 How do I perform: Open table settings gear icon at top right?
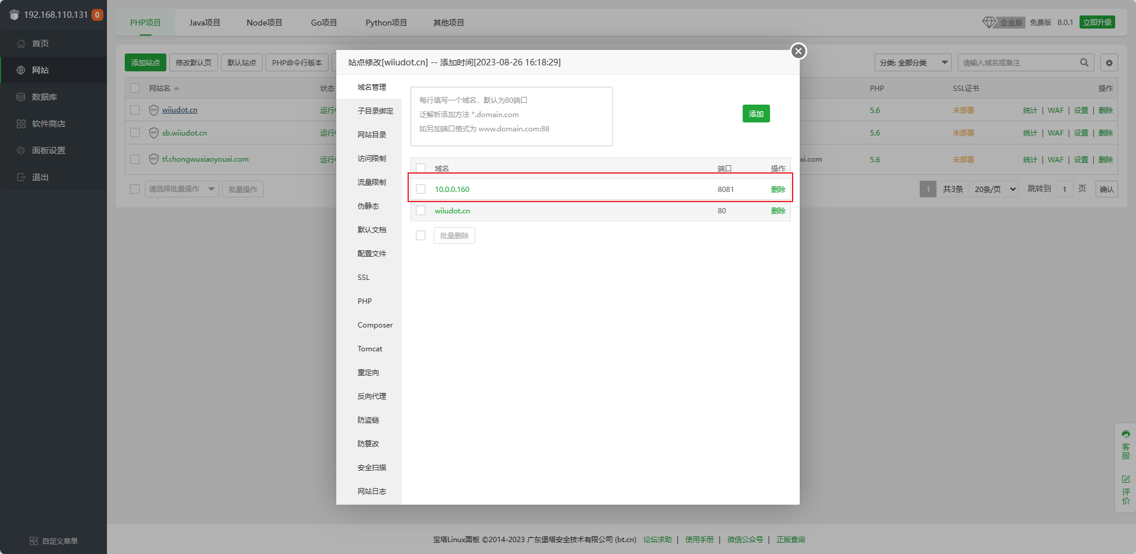tap(1109, 62)
